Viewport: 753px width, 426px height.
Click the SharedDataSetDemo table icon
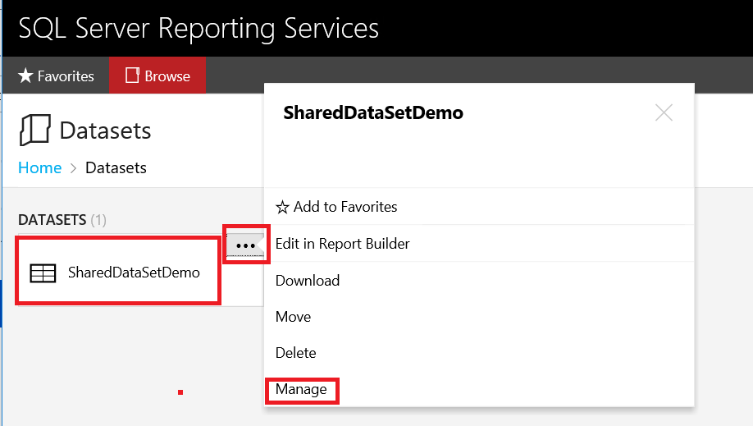click(x=43, y=273)
